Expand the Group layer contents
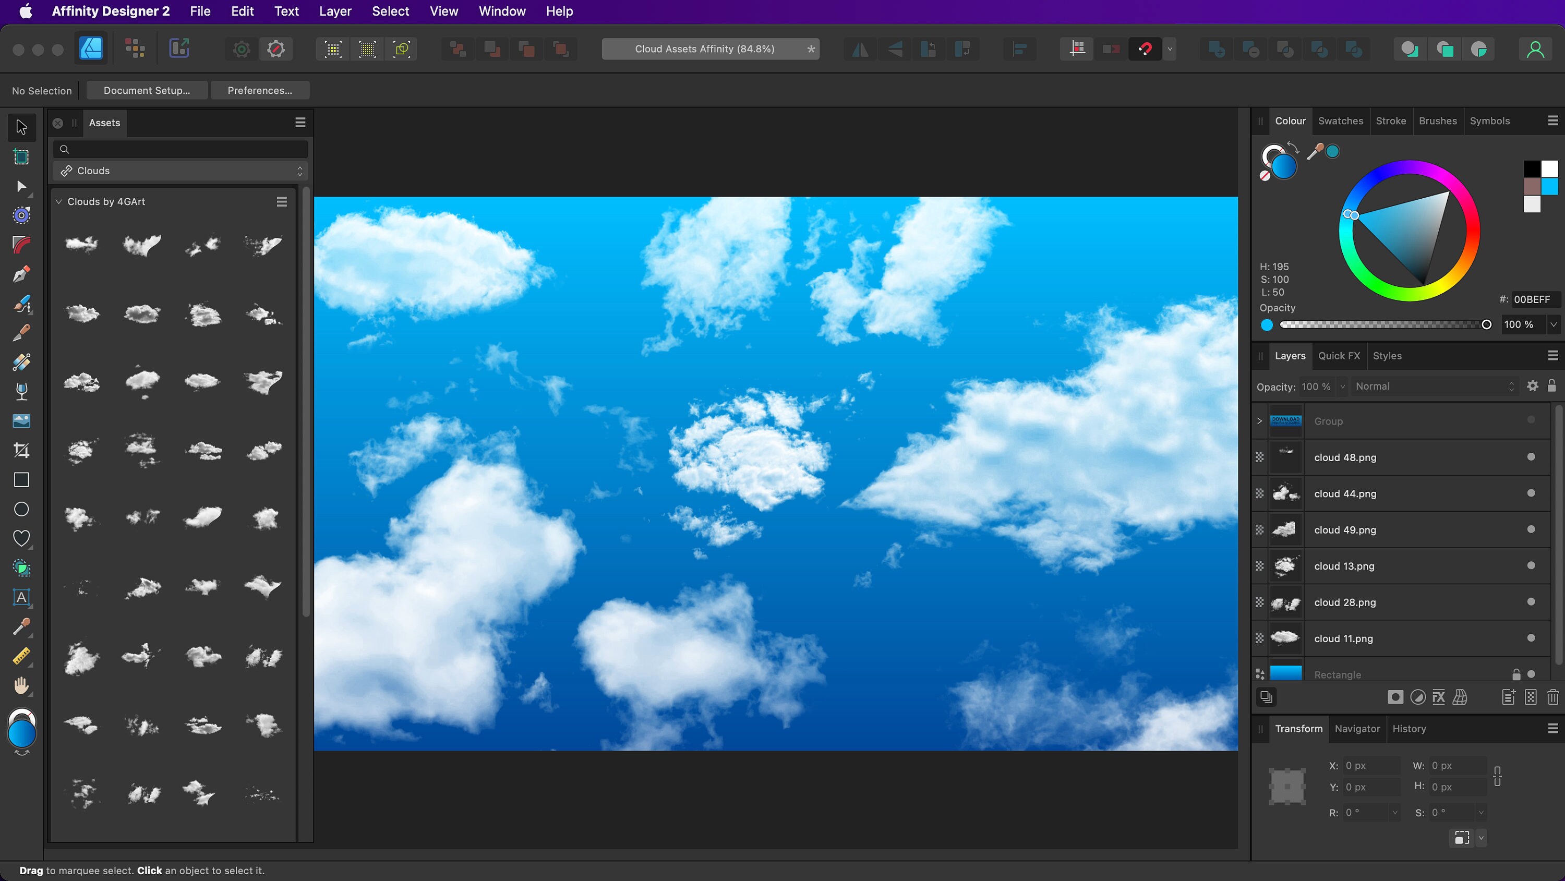 tap(1258, 421)
